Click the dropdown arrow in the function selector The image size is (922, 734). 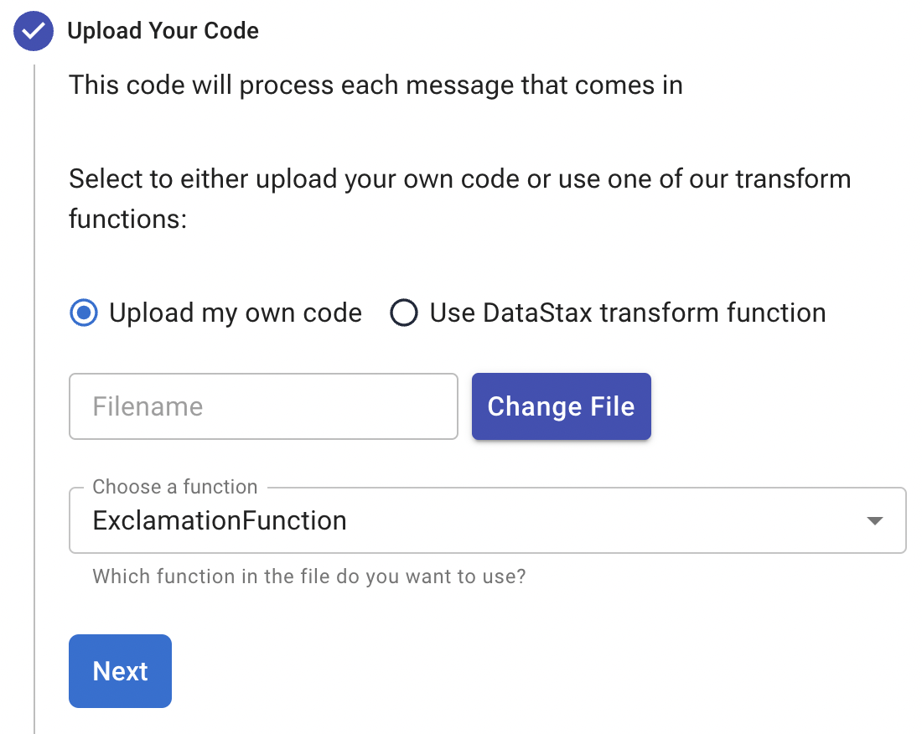pos(874,521)
